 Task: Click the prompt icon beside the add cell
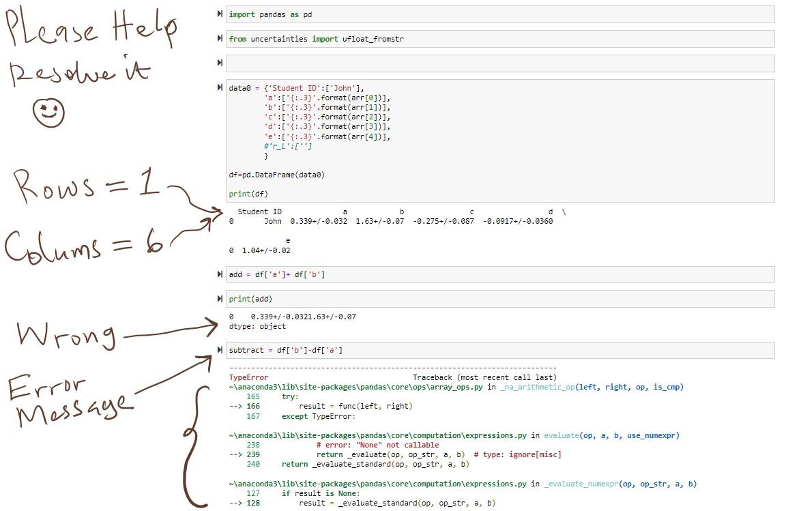(219, 274)
